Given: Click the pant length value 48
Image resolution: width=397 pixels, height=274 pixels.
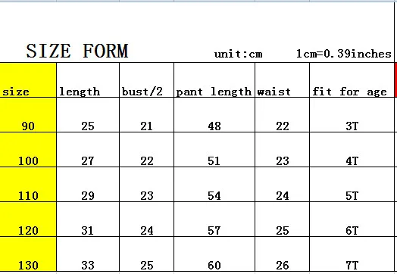Looking at the screenshot, I should [214, 114].
